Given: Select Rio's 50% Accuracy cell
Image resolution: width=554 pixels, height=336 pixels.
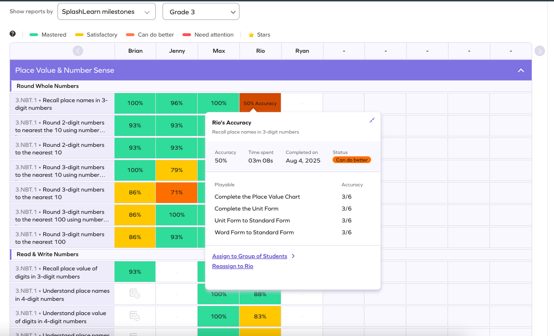Looking at the screenshot, I should (x=260, y=102).
